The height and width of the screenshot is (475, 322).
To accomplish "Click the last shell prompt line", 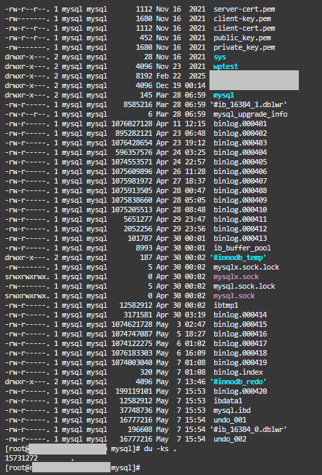I will [x=72, y=467].
